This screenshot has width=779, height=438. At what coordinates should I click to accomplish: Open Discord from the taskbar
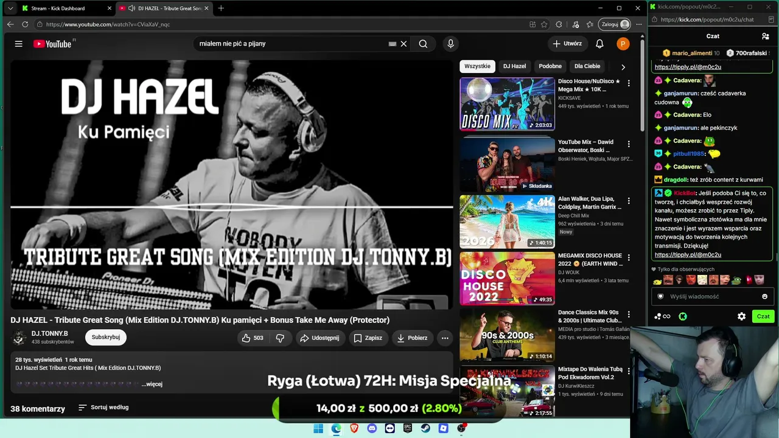[x=372, y=428]
